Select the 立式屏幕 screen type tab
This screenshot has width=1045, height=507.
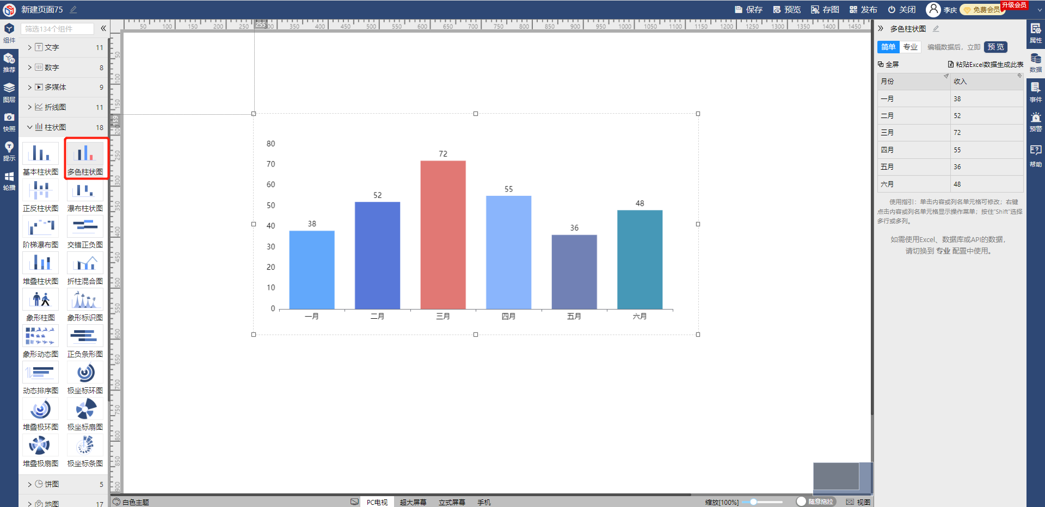[452, 502]
